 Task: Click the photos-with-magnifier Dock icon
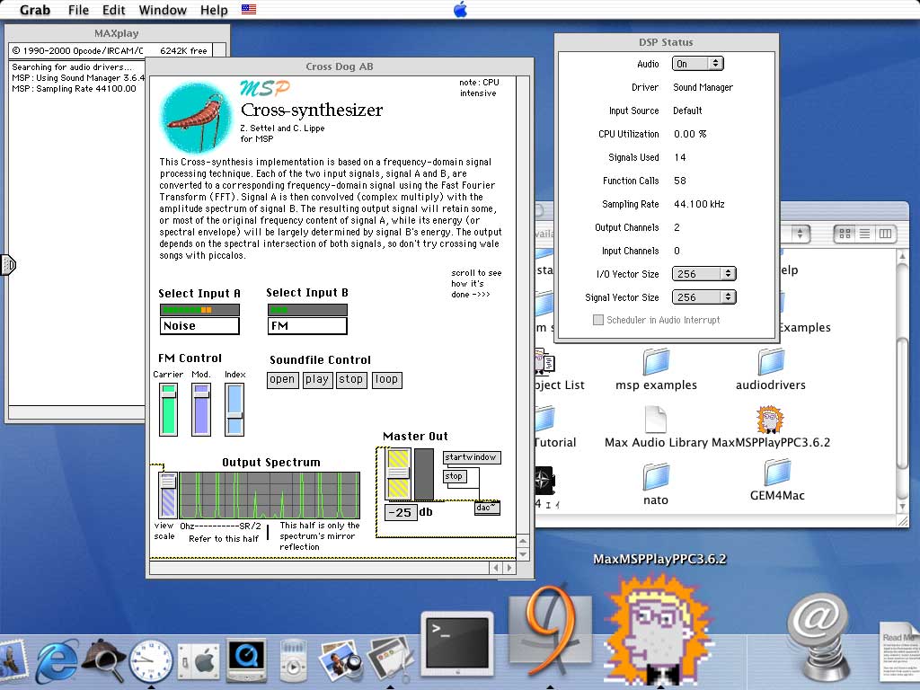click(342, 662)
